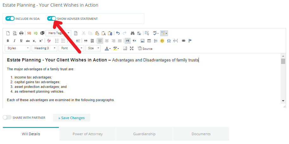Insert a table using the table icon
The width and height of the screenshot is (289, 144).
click(x=149, y=41)
